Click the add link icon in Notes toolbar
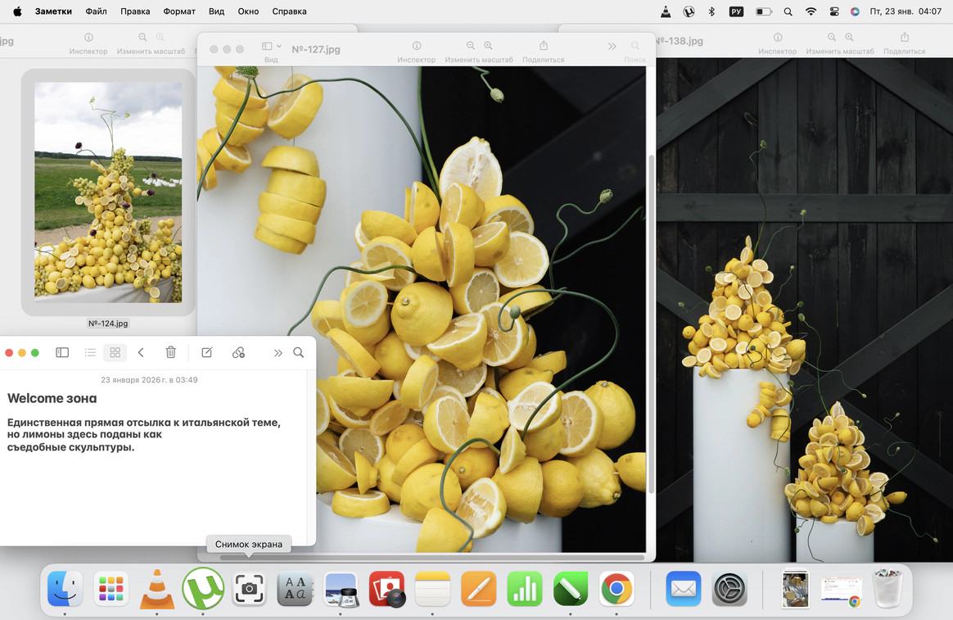This screenshot has width=953, height=620. (x=238, y=352)
